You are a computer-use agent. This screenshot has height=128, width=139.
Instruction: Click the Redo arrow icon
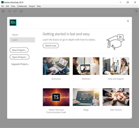15,11
